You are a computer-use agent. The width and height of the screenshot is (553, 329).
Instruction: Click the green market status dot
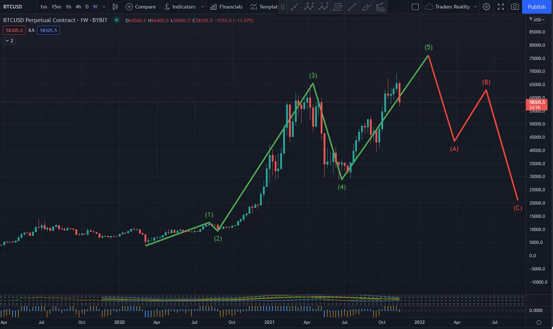pos(116,20)
